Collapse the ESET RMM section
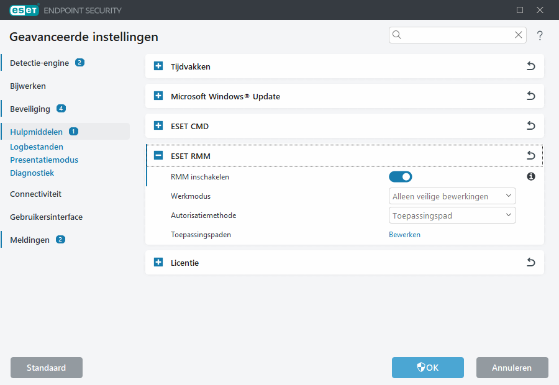 click(x=158, y=156)
